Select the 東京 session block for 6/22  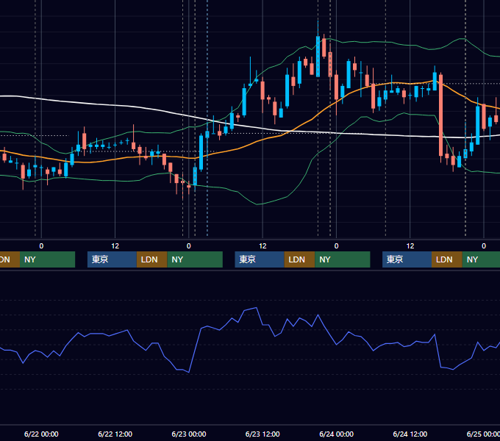pyautogui.click(x=112, y=259)
